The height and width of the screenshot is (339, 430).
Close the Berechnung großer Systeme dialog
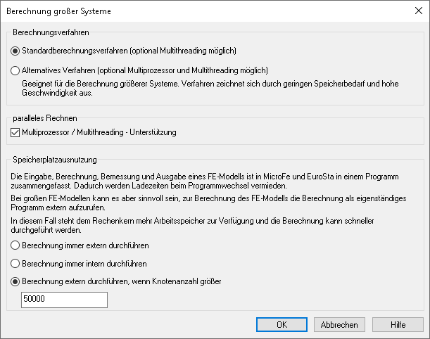(413, 11)
